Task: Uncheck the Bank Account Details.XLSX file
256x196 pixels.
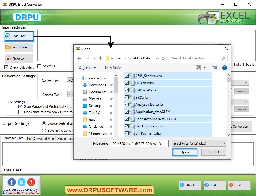Action: [x=127, y=119]
